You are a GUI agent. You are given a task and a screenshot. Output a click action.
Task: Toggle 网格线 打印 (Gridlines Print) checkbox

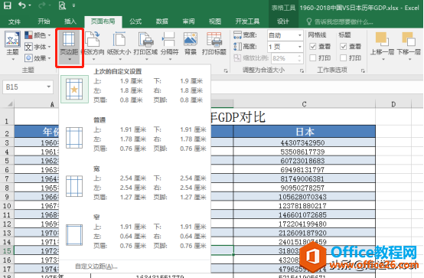(313, 57)
